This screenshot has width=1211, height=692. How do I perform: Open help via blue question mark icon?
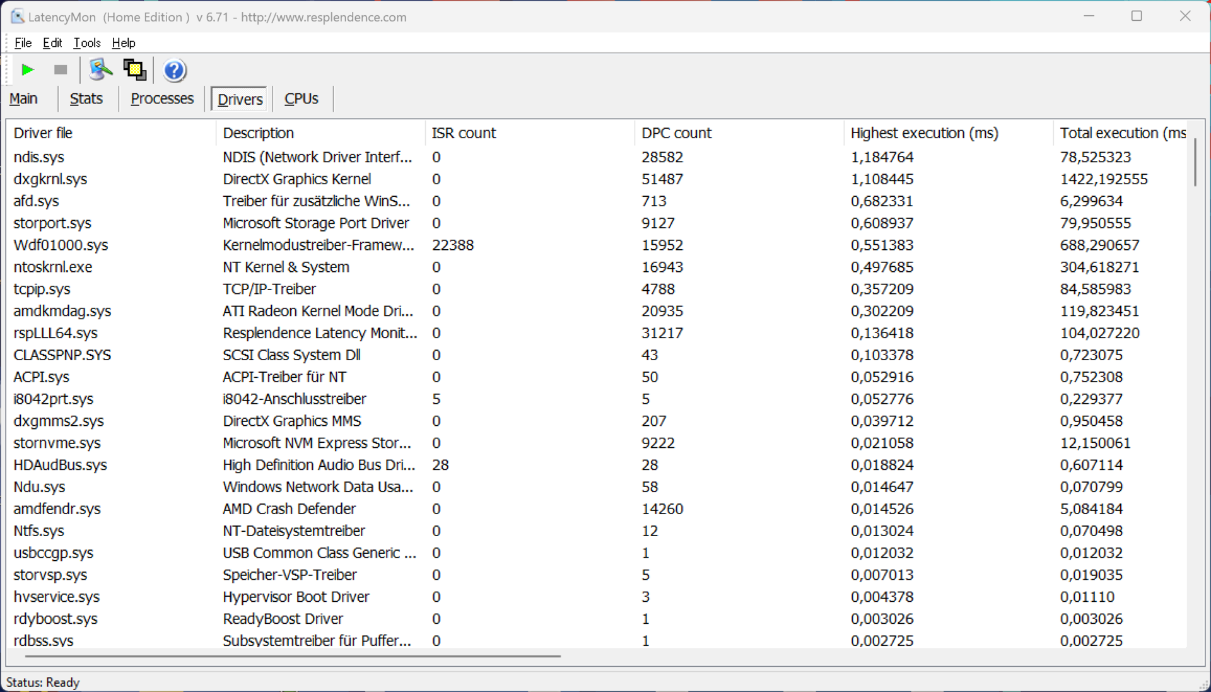coord(174,70)
